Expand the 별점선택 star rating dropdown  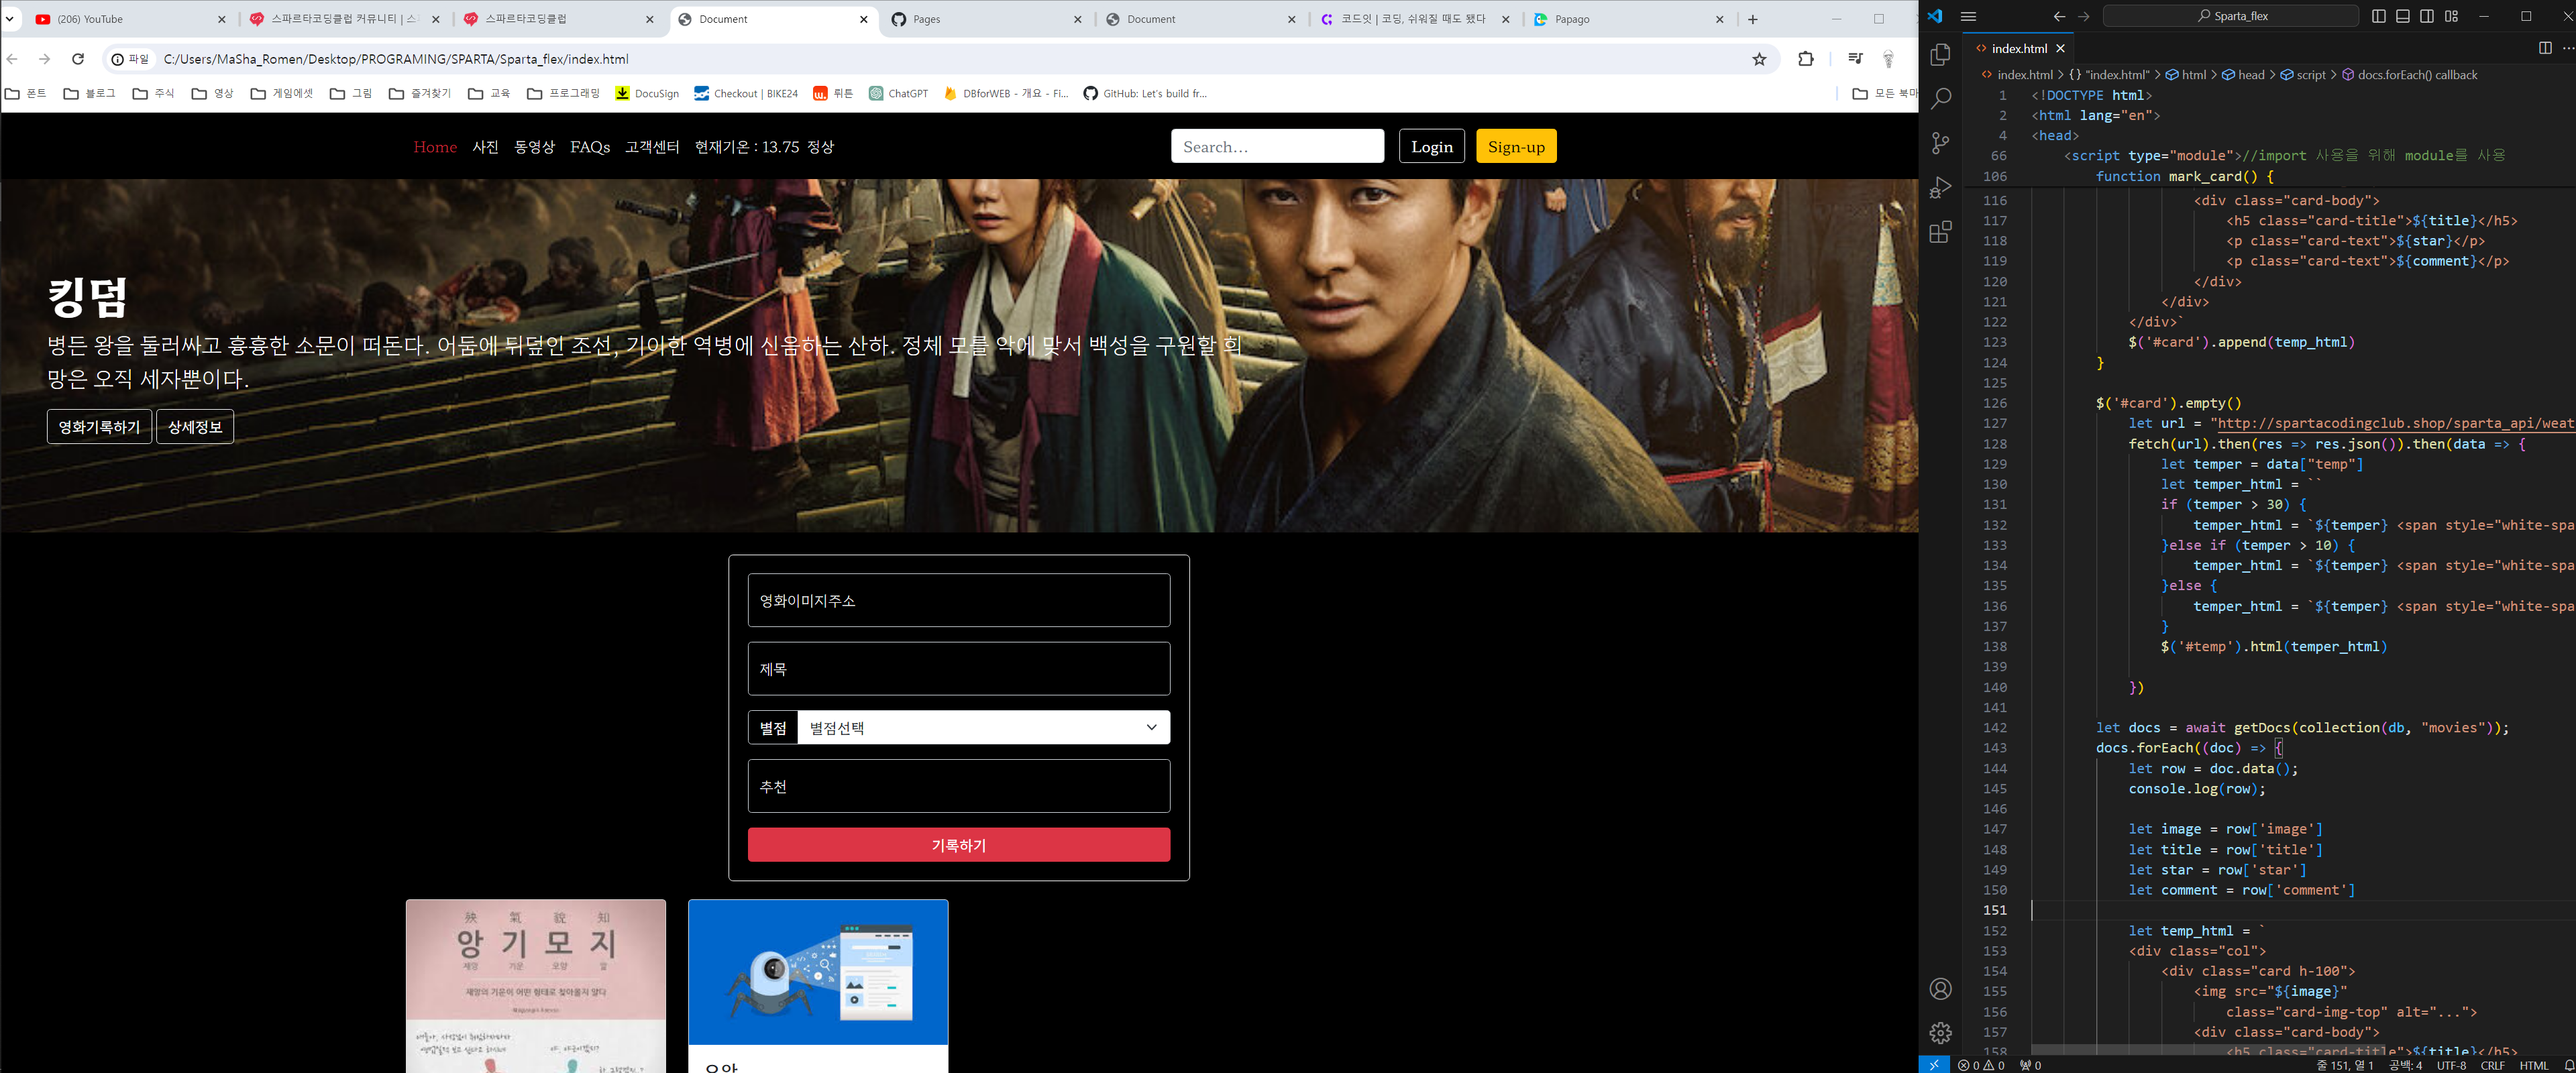coord(983,727)
